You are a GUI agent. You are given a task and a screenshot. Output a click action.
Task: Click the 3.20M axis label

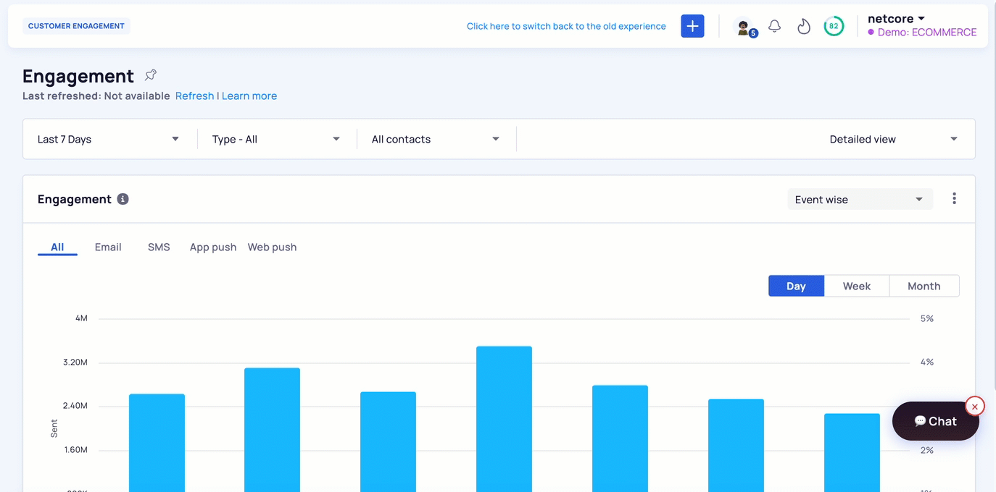pos(75,362)
